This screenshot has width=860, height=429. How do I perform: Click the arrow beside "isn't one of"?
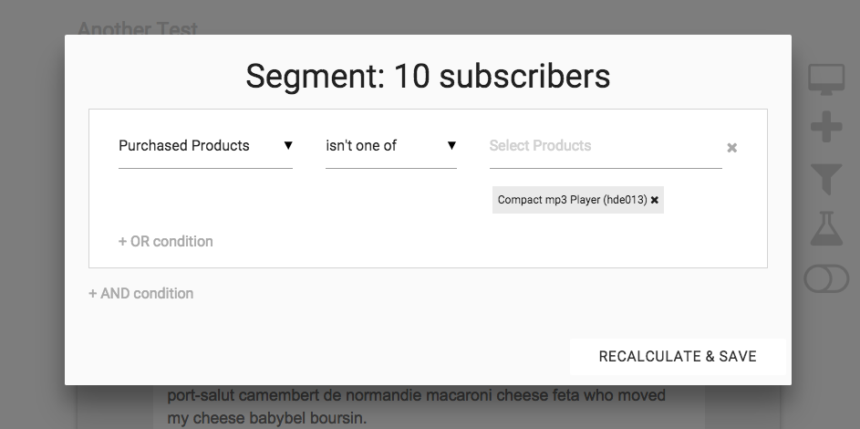pyautogui.click(x=451, y=146)
